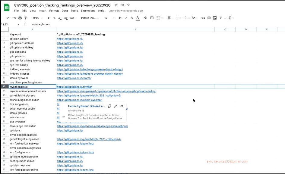
Task: Click the insert chart icon
Action: (x=215, y=18)
